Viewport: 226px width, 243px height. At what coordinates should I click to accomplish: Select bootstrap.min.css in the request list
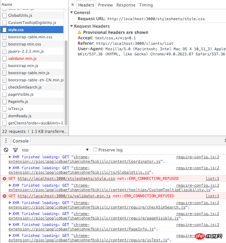(24, 44)
